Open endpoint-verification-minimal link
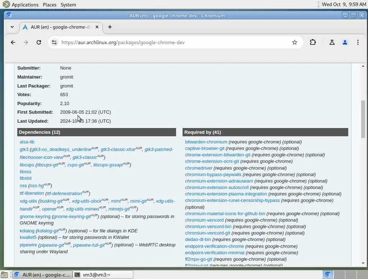Image resolution: width=368 pixels, height=279 pixels. pyautogui.click(x=215, y=253)
